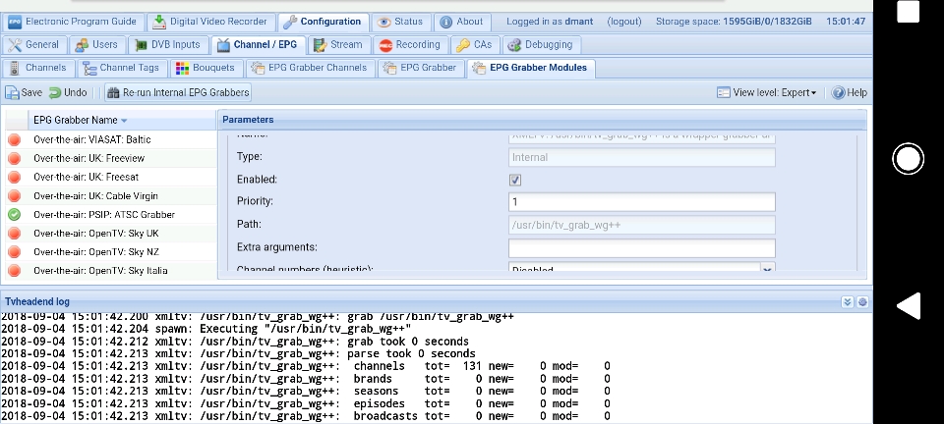Open the Users tab
Screen dimensions: 944x424
click(x=97, y=44)
